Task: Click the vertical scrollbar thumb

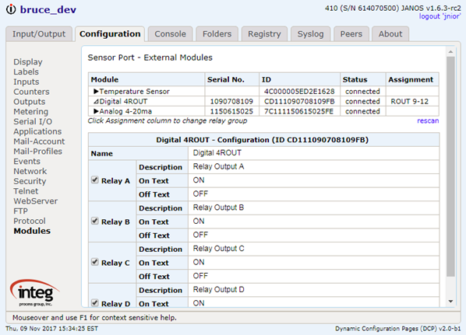Action: point(450,166)
